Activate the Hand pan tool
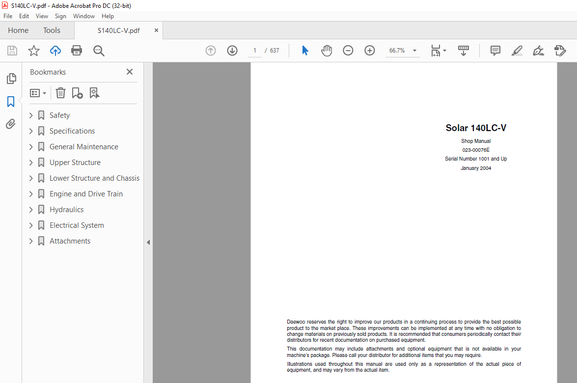Image resolution: width=577 pixels, height=383 pixels. (327, 51)
